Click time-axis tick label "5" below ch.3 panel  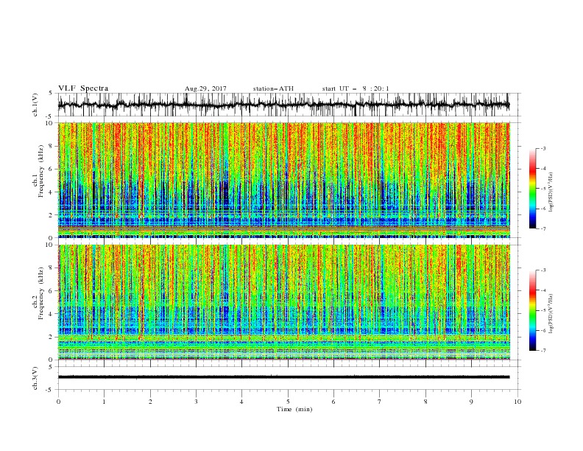coord(288,402)
